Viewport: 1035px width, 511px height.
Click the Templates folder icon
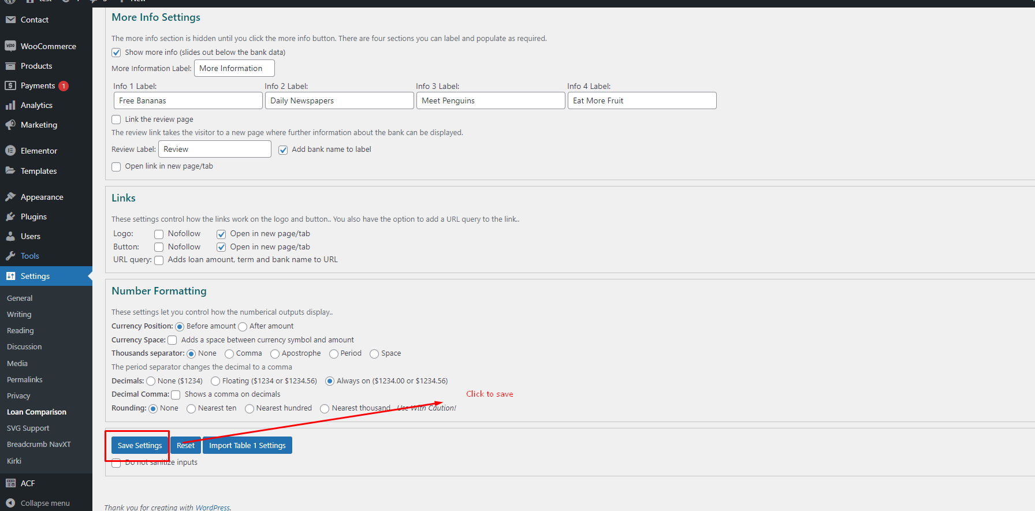click(10, 171)
